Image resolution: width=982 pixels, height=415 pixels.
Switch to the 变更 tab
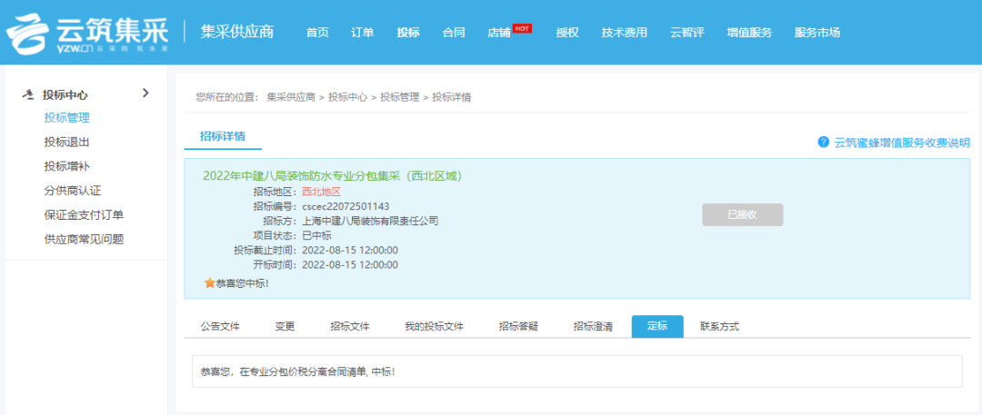[x=285, y=327]
